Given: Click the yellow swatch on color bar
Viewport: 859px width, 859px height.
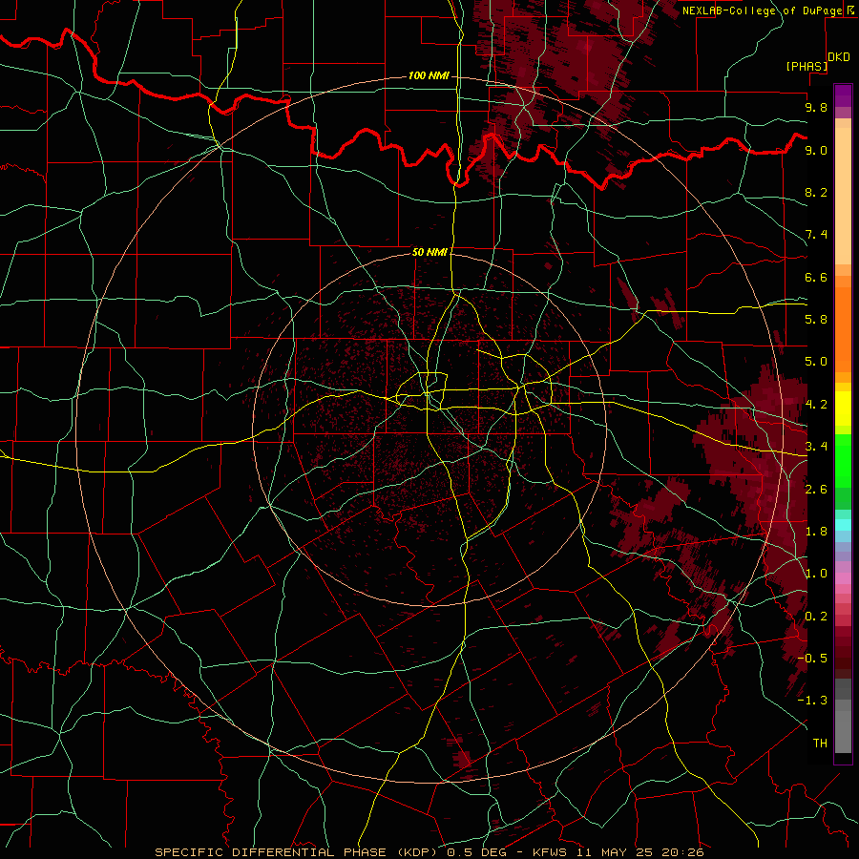Looking at the screenshot, I should point(843,409).
